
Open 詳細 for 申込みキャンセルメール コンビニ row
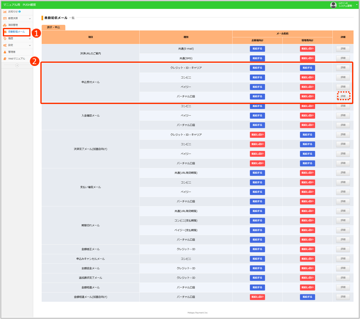(343, 259)
